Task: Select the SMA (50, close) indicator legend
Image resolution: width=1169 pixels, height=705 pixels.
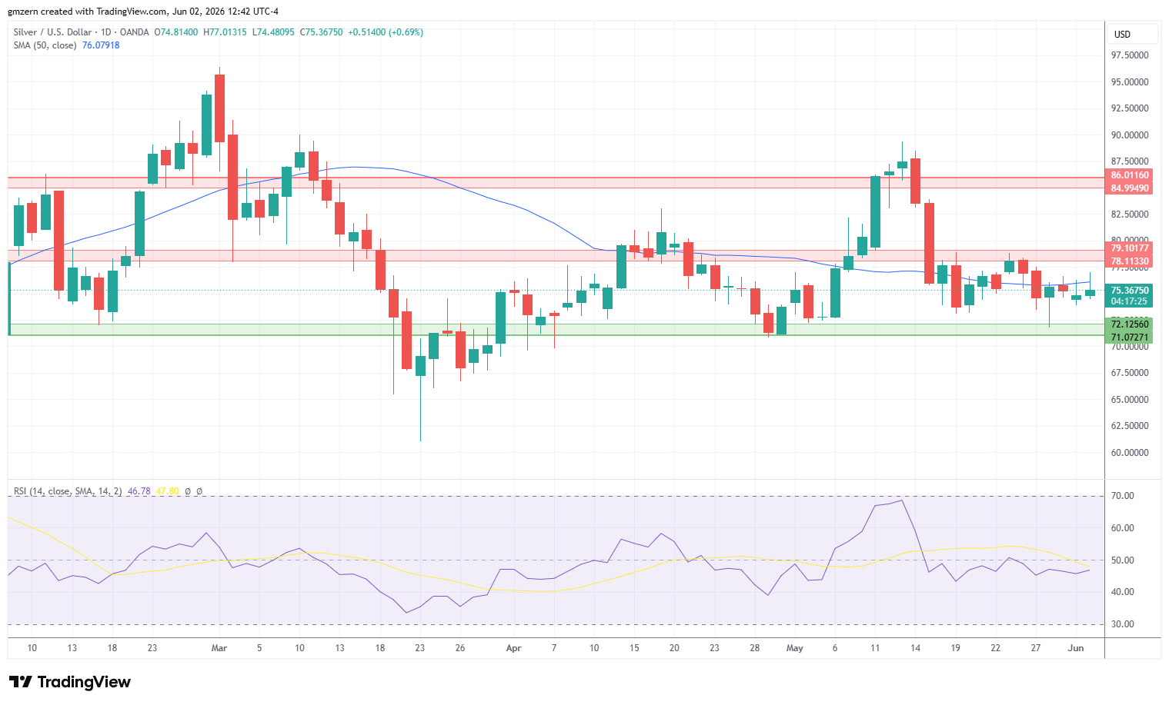Action: pyautogui.click(x=45, y=45)
